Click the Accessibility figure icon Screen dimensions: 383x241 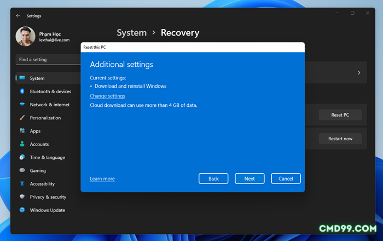(x=22, y=183)
